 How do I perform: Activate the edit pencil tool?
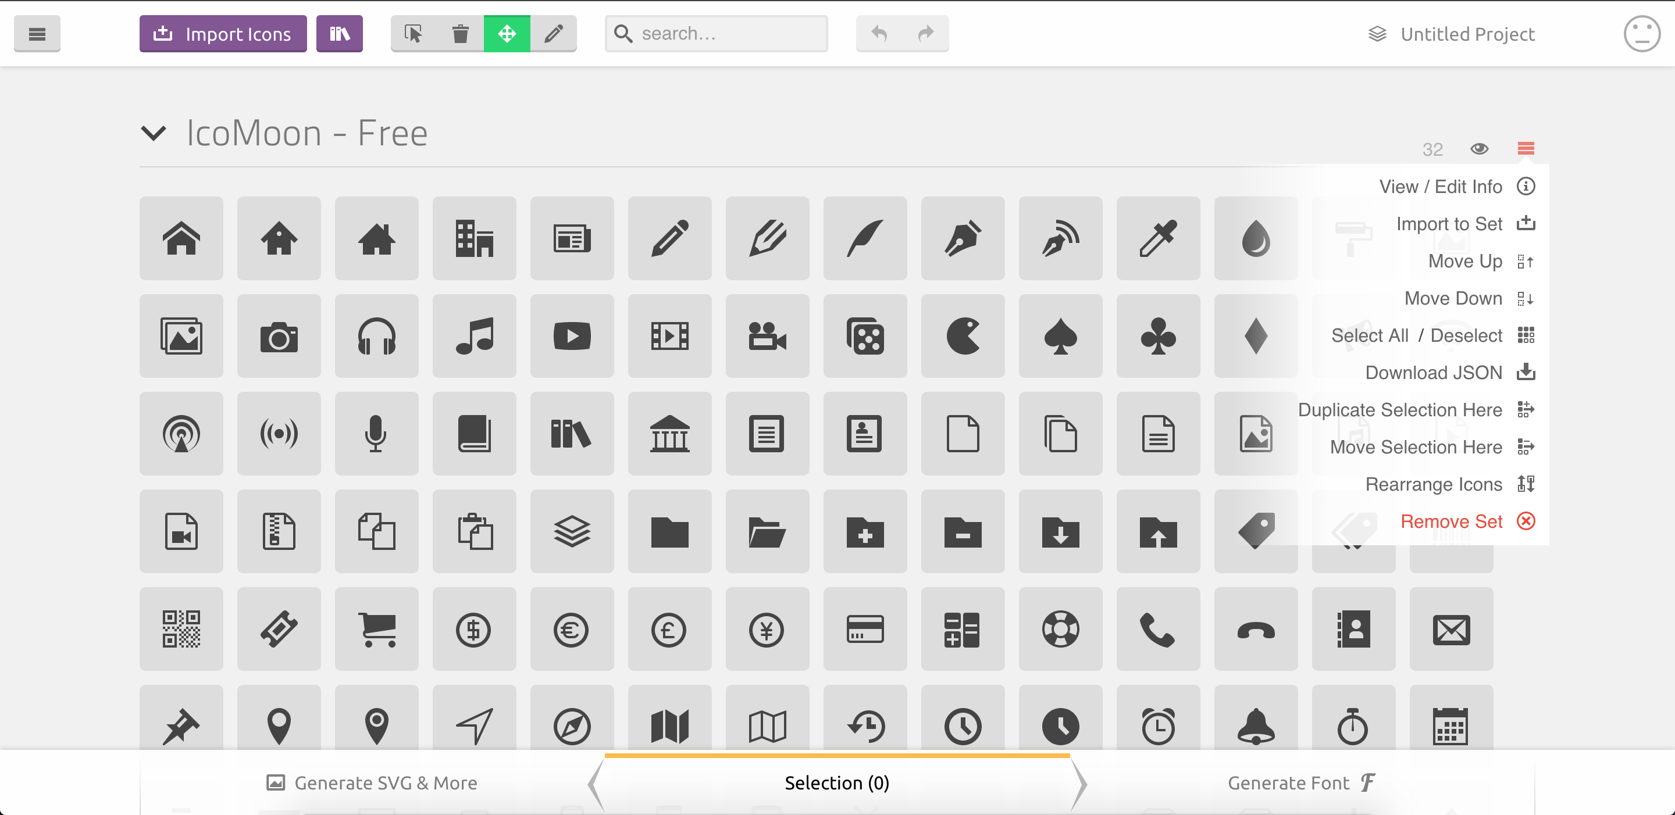tap(554, 33)
